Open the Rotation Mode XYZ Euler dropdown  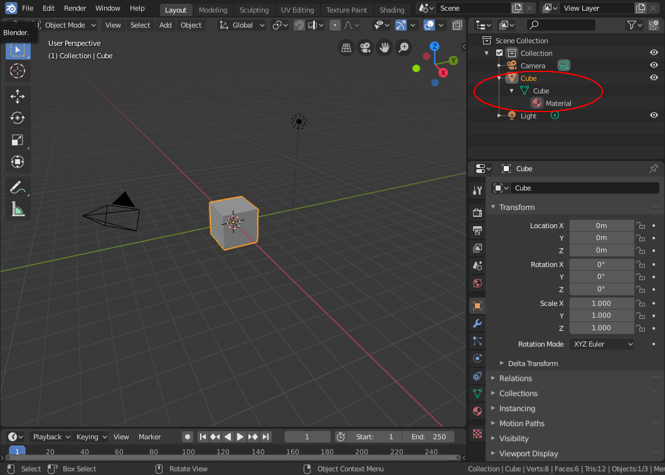(x=602, y=344)
